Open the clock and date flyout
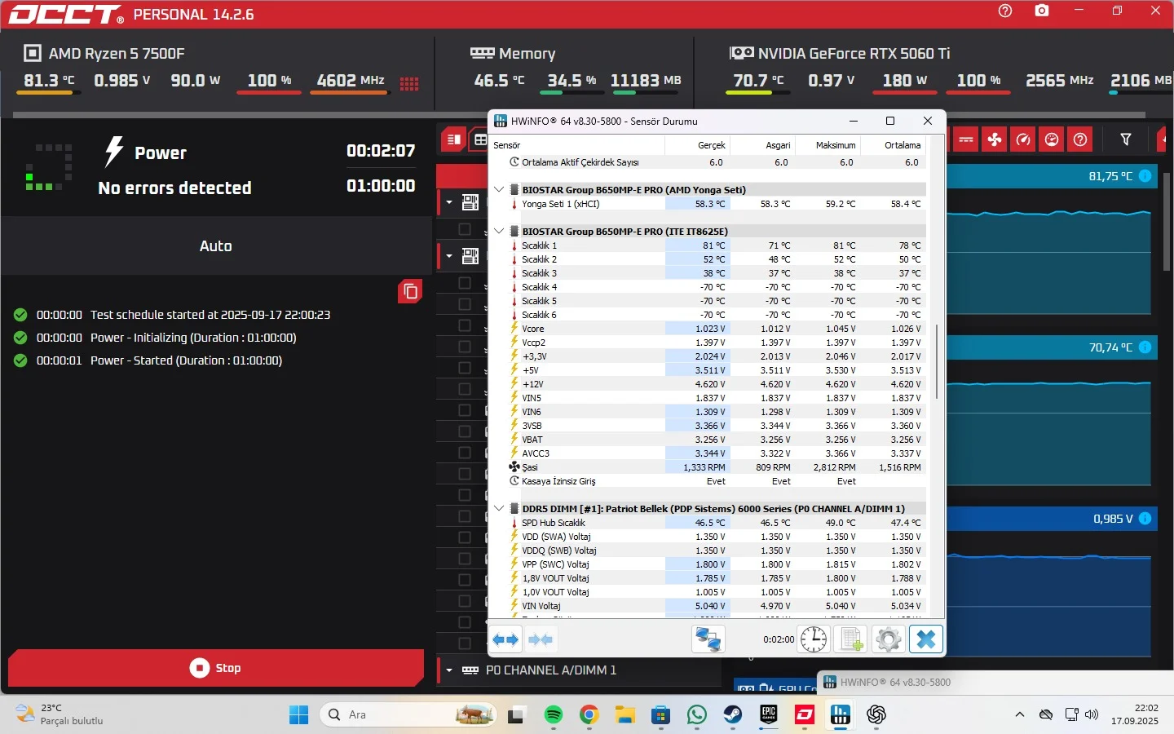The width and height of the screenshot is (1174, 734). click(x=1134, y=714)
